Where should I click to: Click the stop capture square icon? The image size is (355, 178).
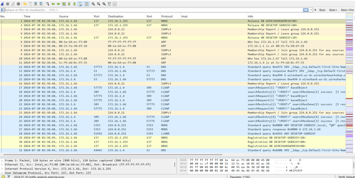click(8, 4)
